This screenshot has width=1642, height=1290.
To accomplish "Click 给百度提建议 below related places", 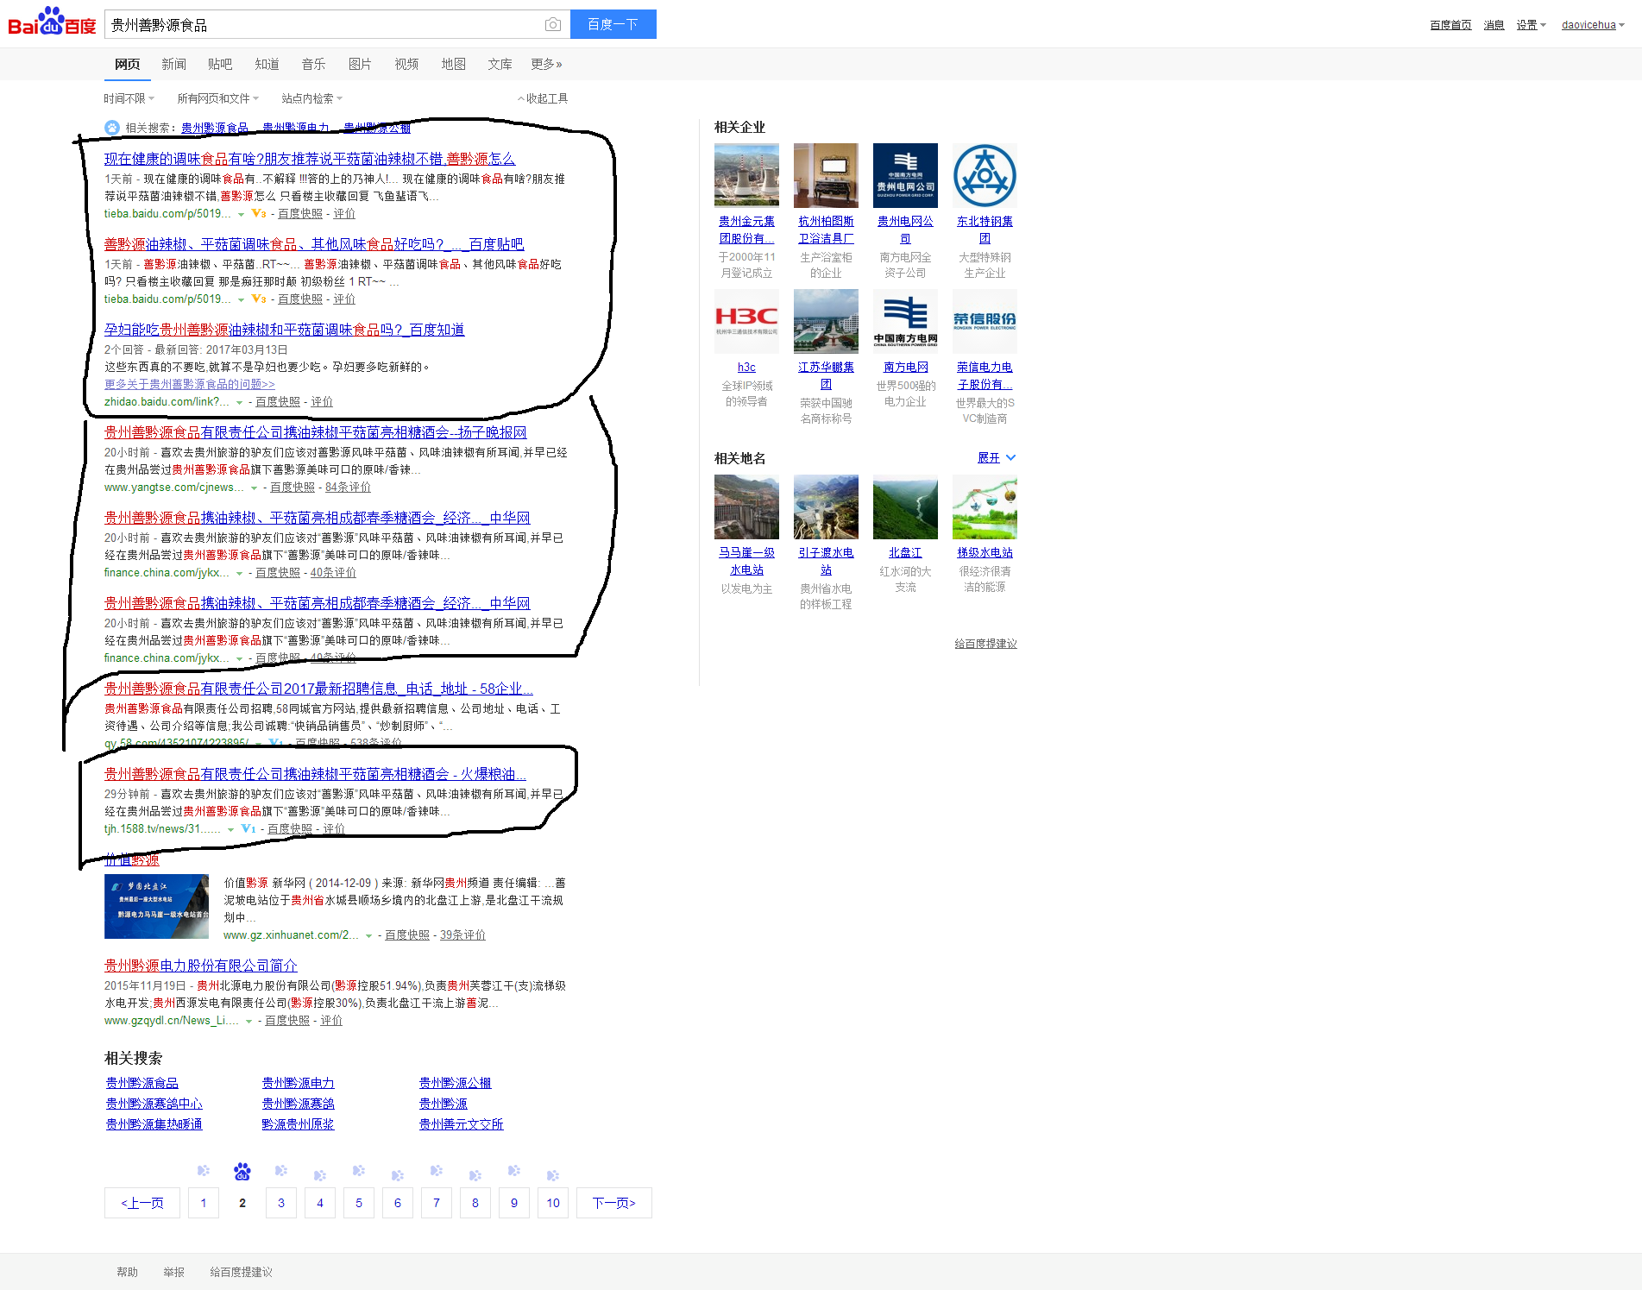I will point(985,644).
